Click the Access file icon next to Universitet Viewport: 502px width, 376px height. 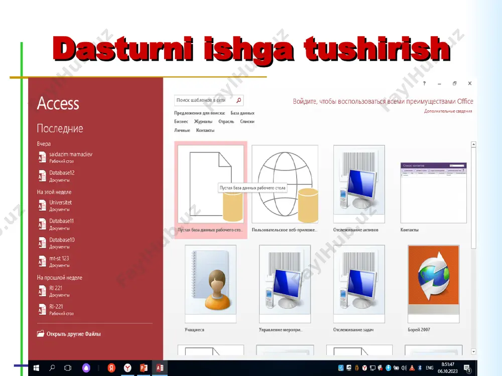42,206
